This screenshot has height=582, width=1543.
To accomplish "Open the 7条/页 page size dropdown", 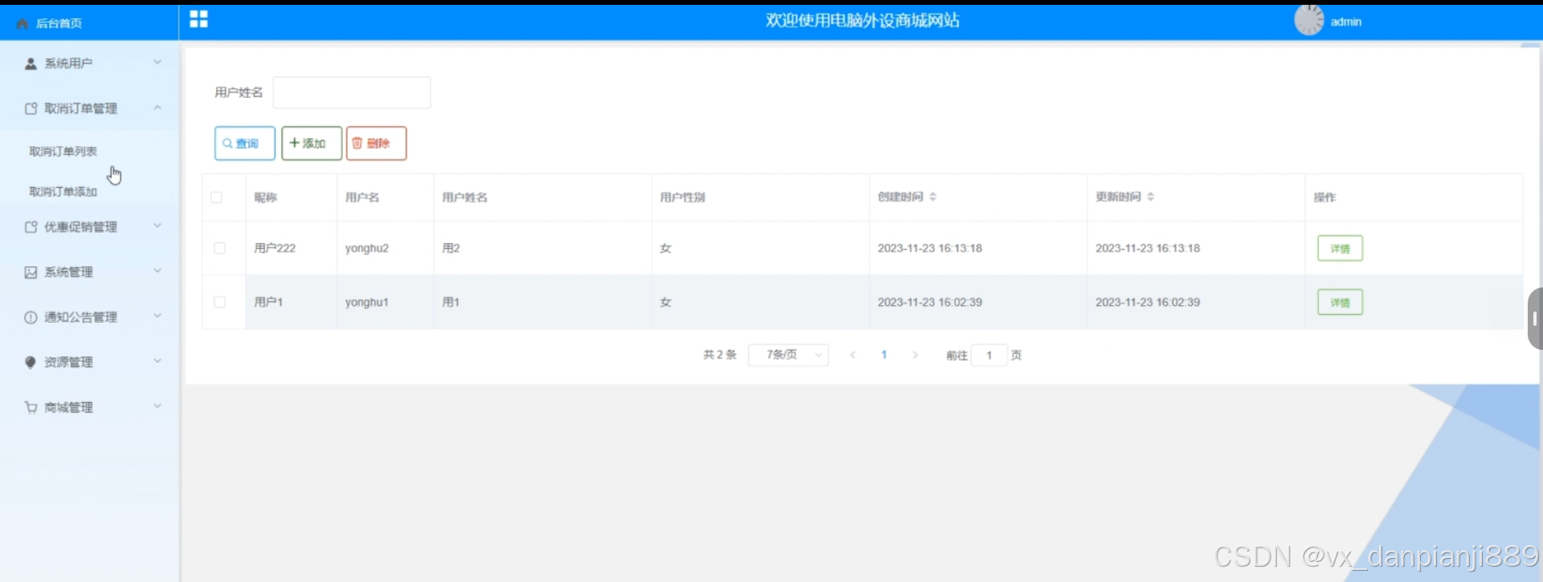I will (788, 355).
